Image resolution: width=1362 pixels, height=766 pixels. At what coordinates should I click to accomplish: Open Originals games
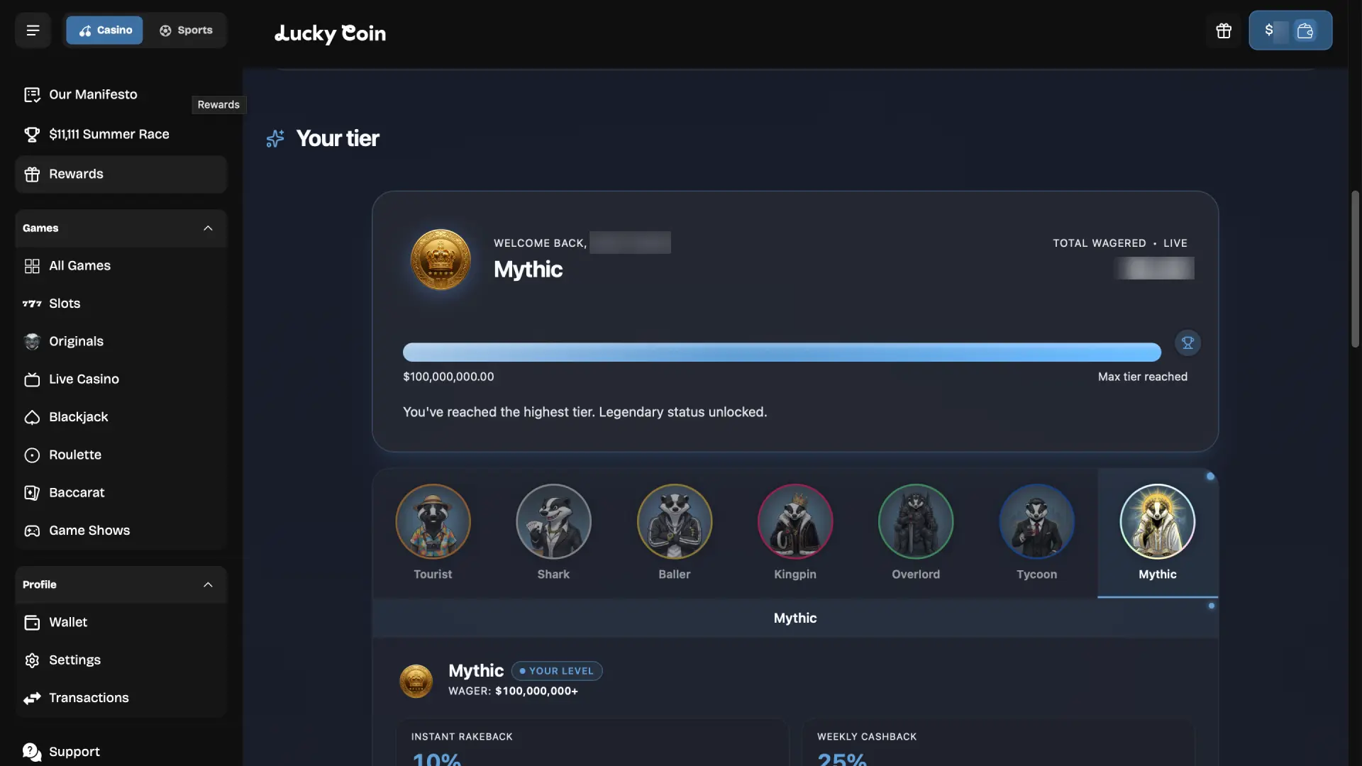(x=121, y=341)
